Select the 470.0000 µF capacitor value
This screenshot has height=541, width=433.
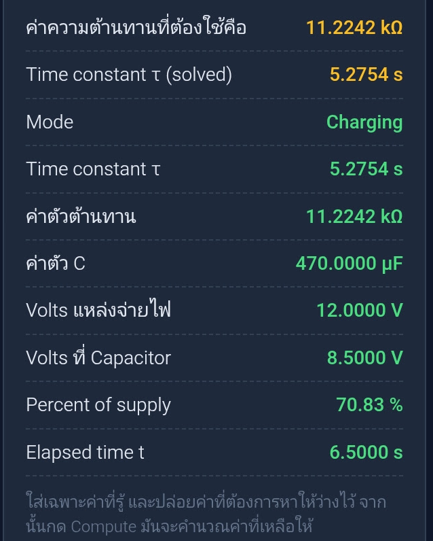pos(349,264)
